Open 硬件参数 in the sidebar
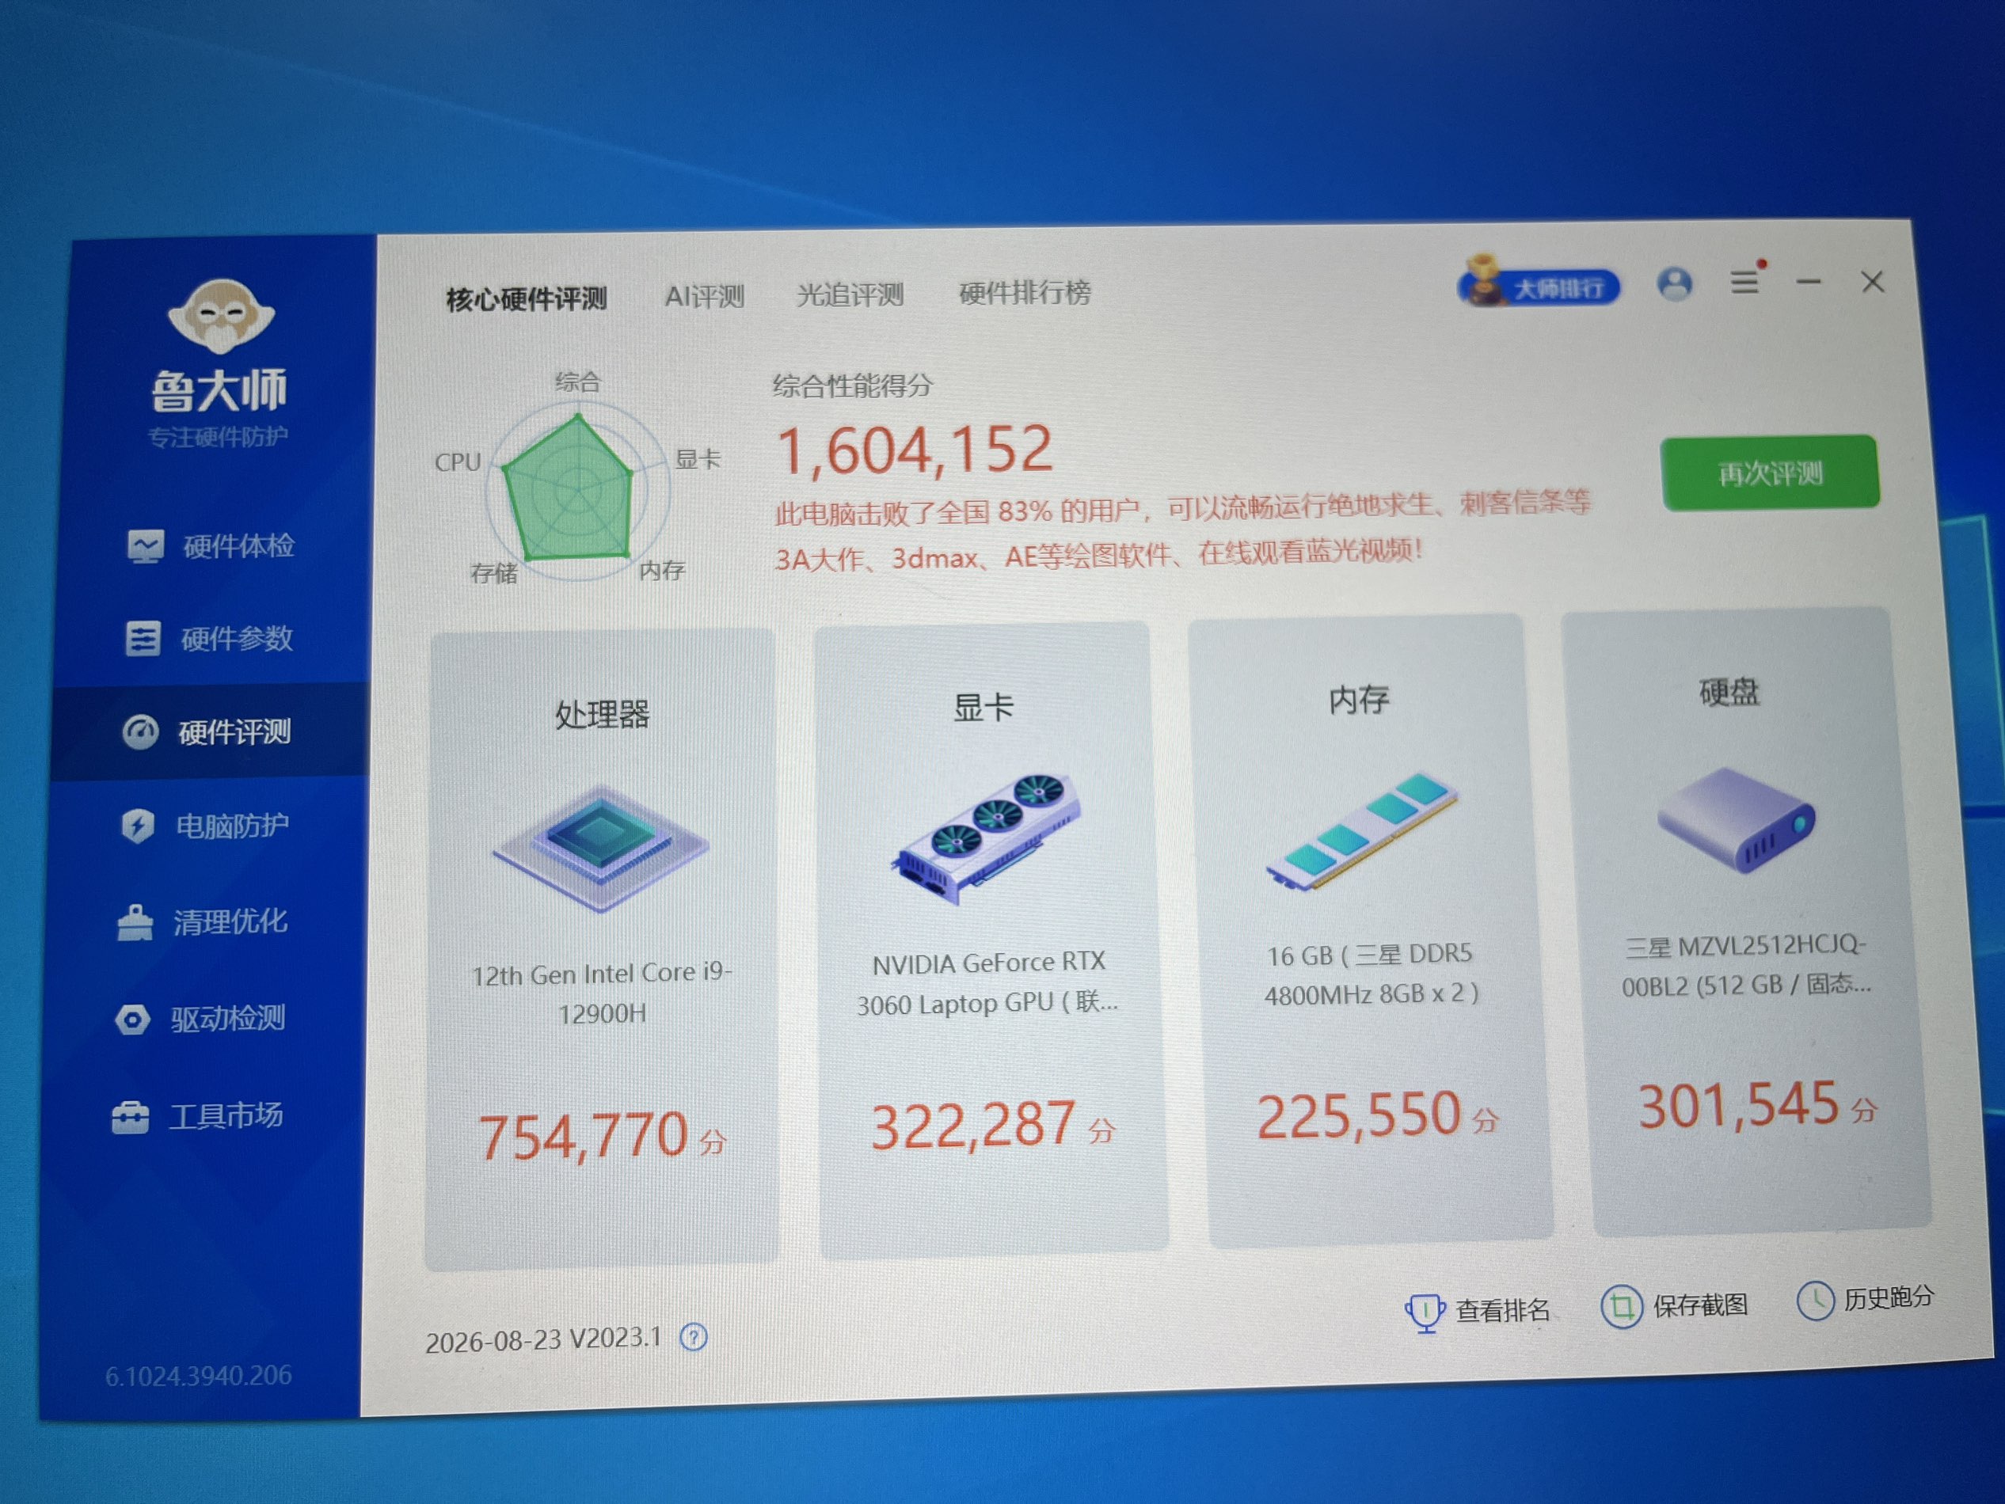The height and width of the screenshot is (1504, 2005). coord(208,639)
